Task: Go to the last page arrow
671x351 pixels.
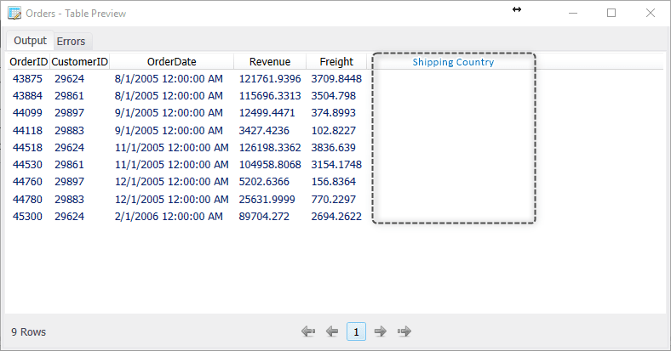Action: (404, 331)
